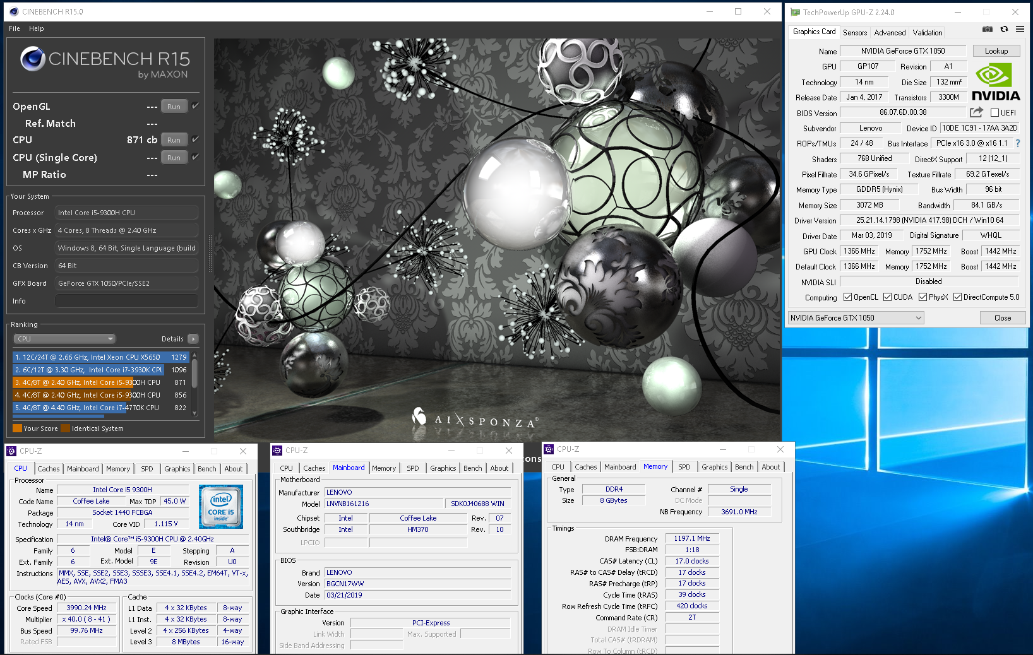Select ranking entry Core i7-3930K
Viewport: 1033px width, 655px height.
coord(100,370)
